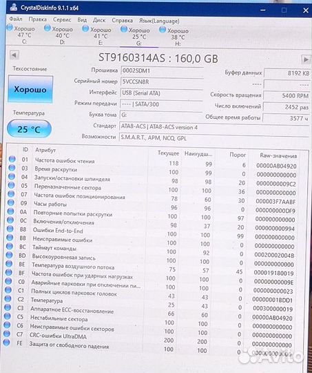Click status icon of attribute 01

click(12, 159)
